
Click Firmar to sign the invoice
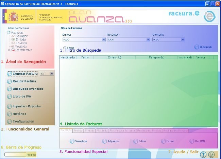(168, 141)
